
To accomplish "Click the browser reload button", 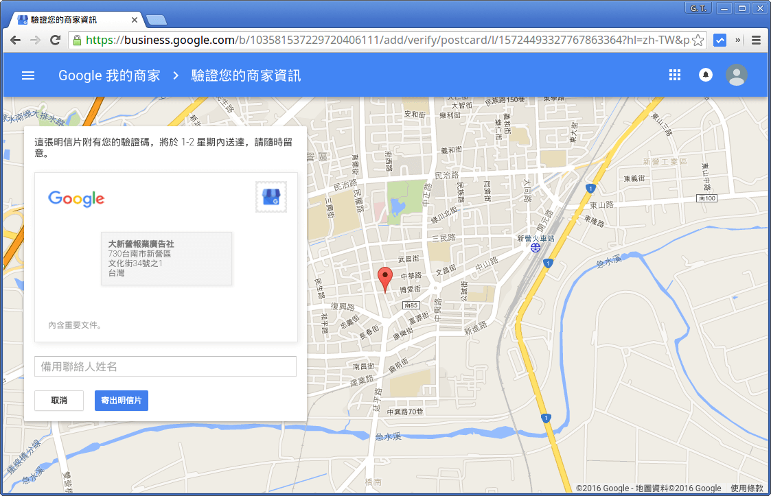I will (56, 40).
